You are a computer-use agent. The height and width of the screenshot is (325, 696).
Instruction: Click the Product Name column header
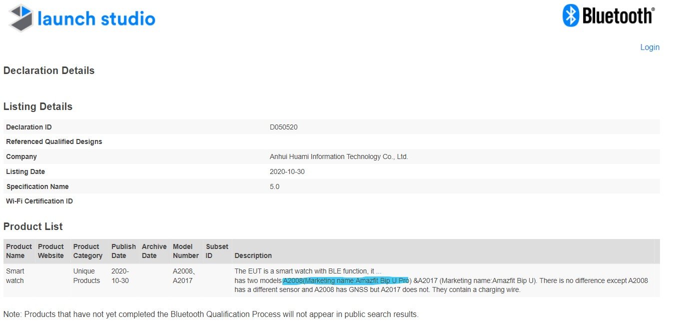[18, 250]
